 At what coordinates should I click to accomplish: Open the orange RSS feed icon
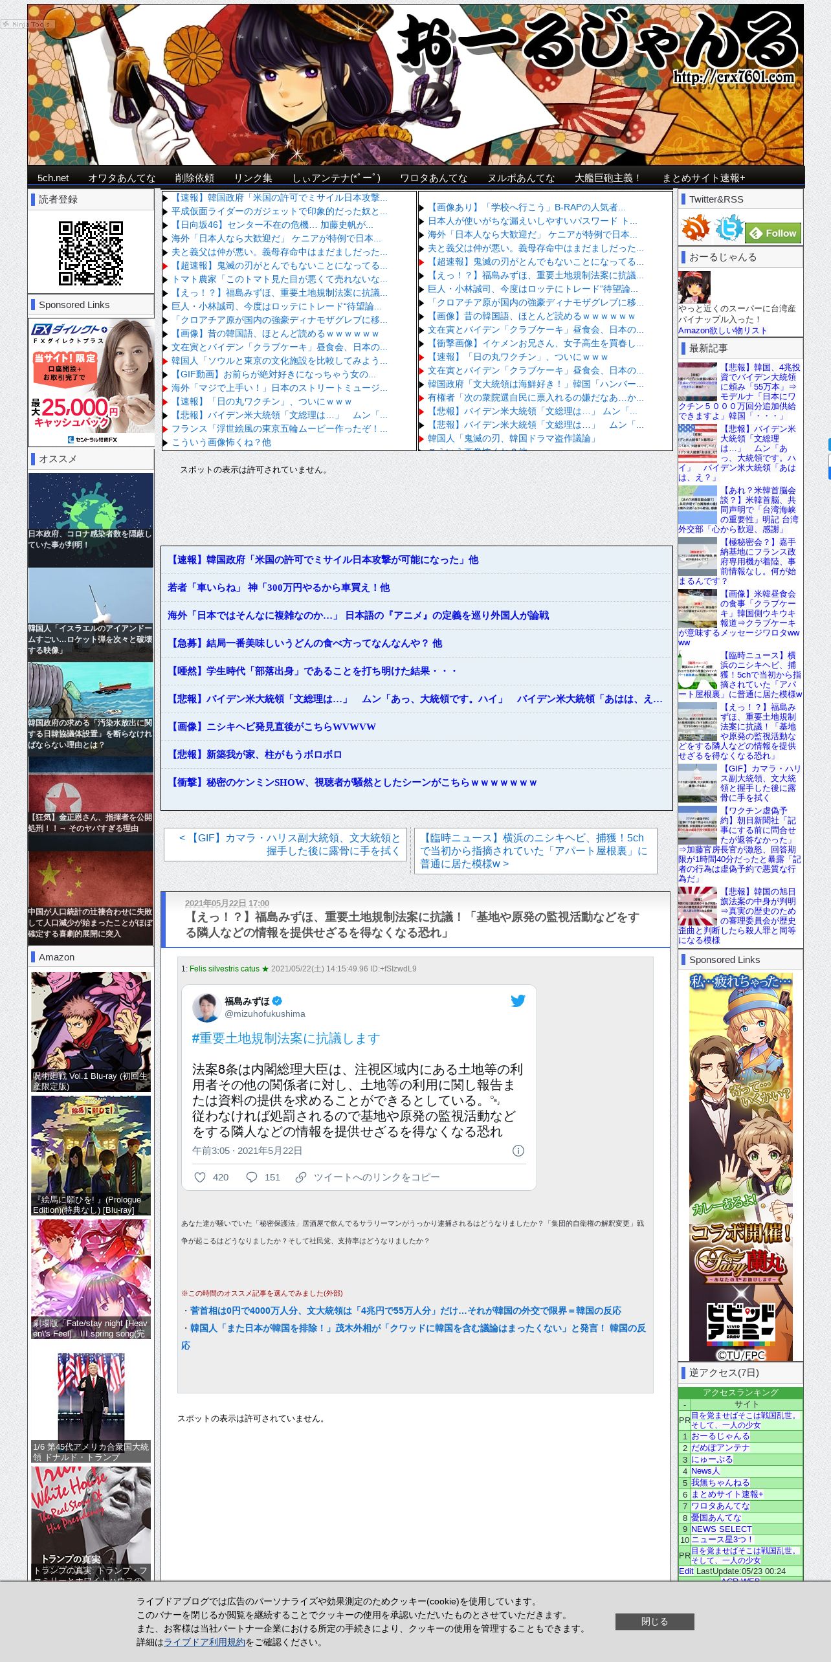(x=695, y=228)
